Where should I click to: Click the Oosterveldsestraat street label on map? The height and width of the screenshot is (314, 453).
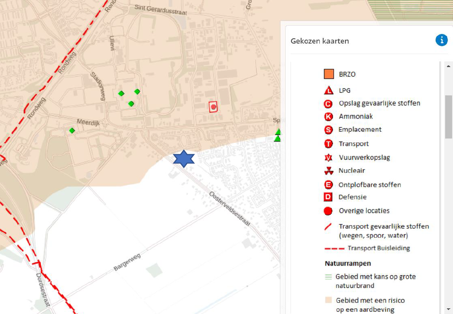click(x=230, y=209)
